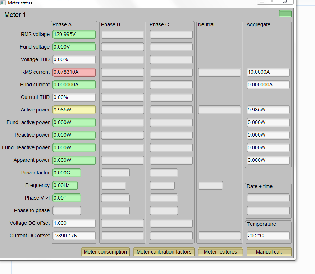This screenshot has height=274, width=315.
Task: Click the Neutral column header
Action: click(x=206, y=24)
